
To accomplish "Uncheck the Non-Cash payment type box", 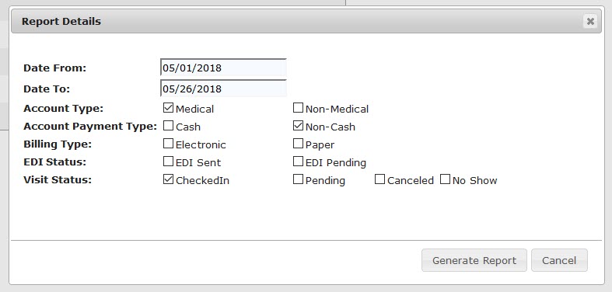I will click(298, 126).
